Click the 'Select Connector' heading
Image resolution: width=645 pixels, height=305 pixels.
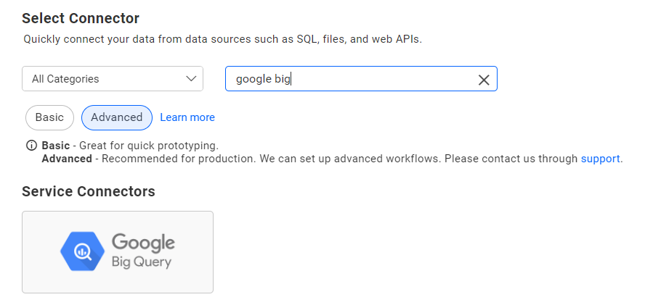pyautogui.click(x=81, y=18)
